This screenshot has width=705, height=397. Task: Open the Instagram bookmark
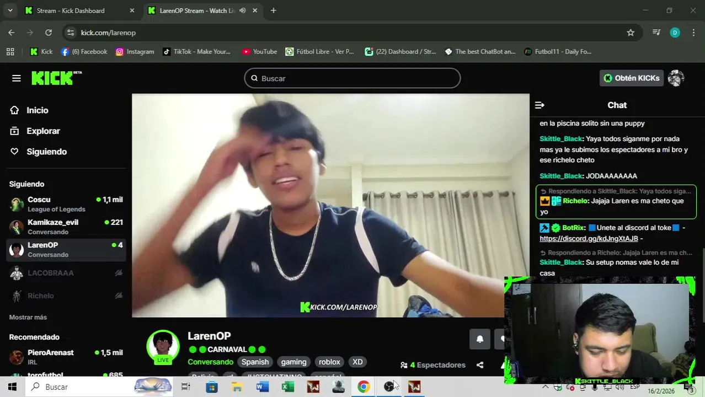(x=135, y=51)
